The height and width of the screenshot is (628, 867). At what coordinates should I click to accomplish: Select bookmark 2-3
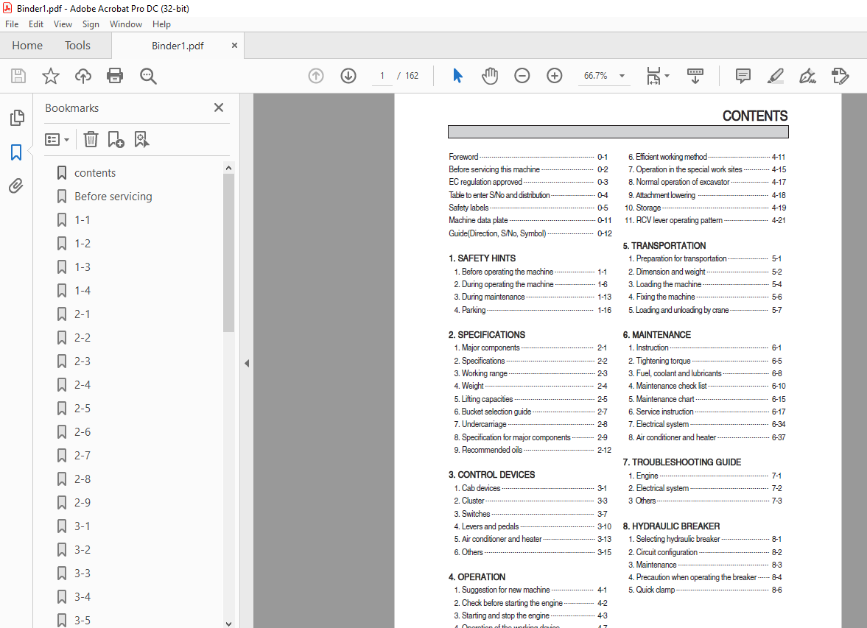[83, 361]
